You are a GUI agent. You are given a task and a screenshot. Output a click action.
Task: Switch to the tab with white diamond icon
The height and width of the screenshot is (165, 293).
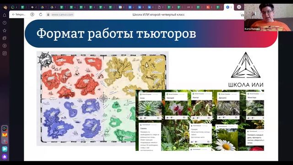(33, 7)
